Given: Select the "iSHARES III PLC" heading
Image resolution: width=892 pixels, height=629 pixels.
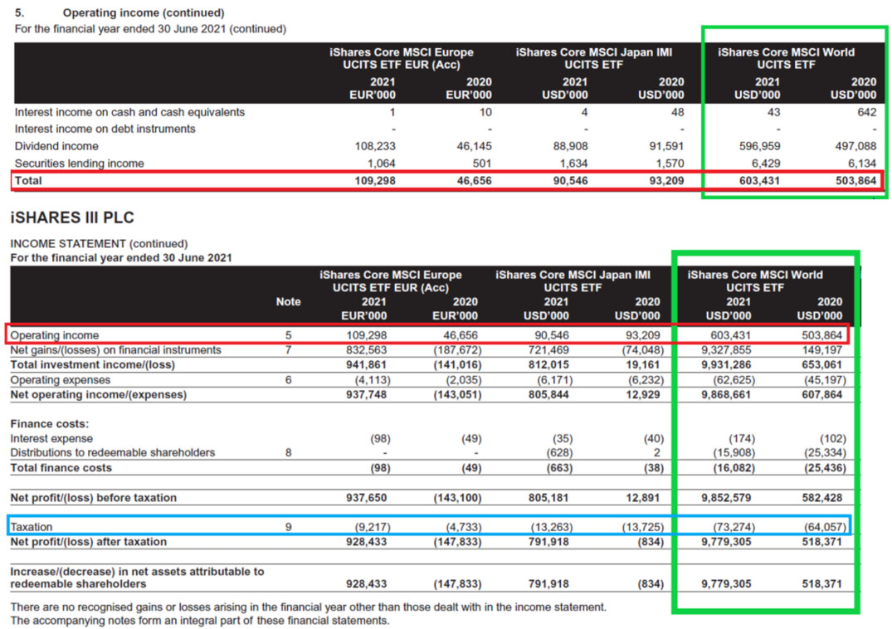Looking at the screenshot, I should pyautogui.click(x=72, y=217).
